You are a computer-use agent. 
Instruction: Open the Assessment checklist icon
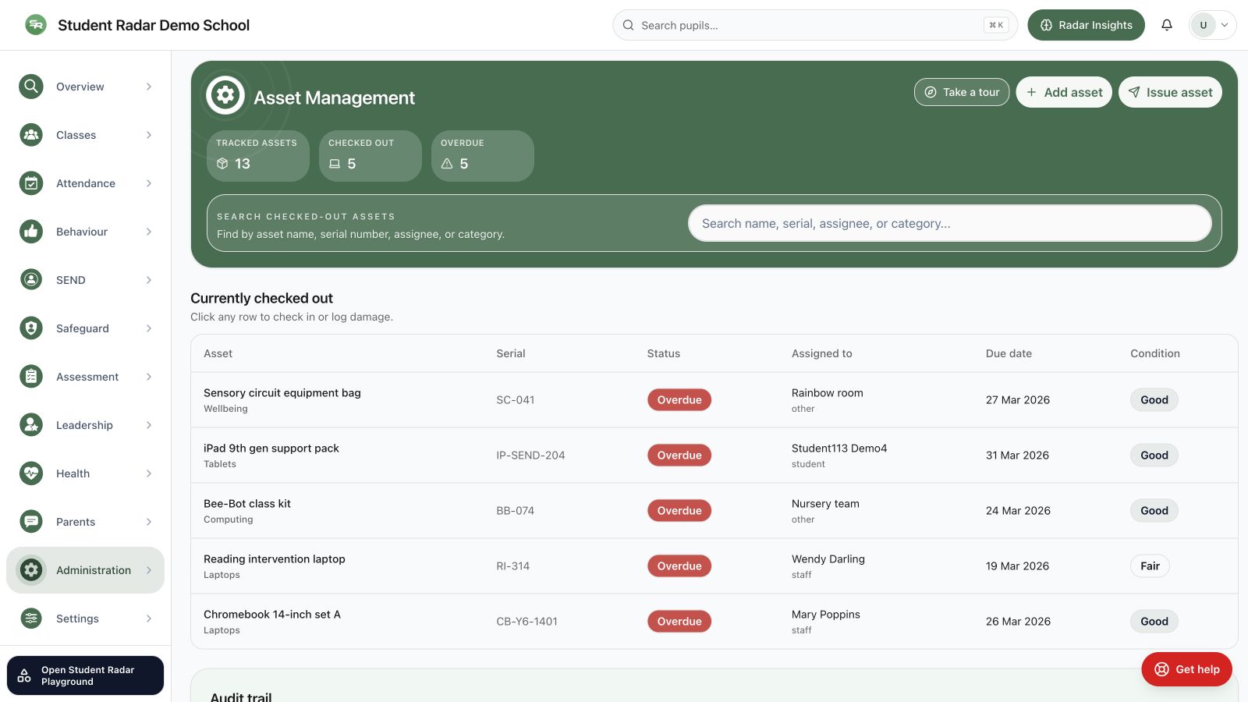31,377
